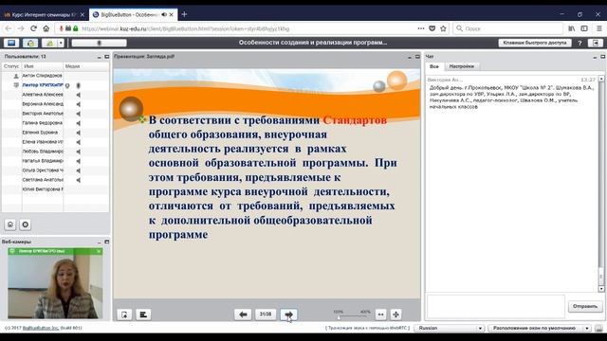Screen dimensions: 607x341
Task: Select user Наталья Владимировна in list
Action: pyautogui.click(x=55, y=161)
